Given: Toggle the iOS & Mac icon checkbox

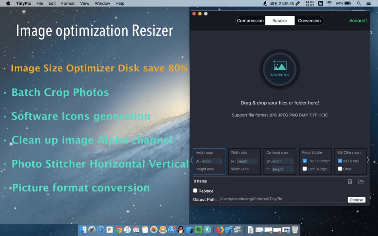Looking at the screenshot, I should point(340,161).
